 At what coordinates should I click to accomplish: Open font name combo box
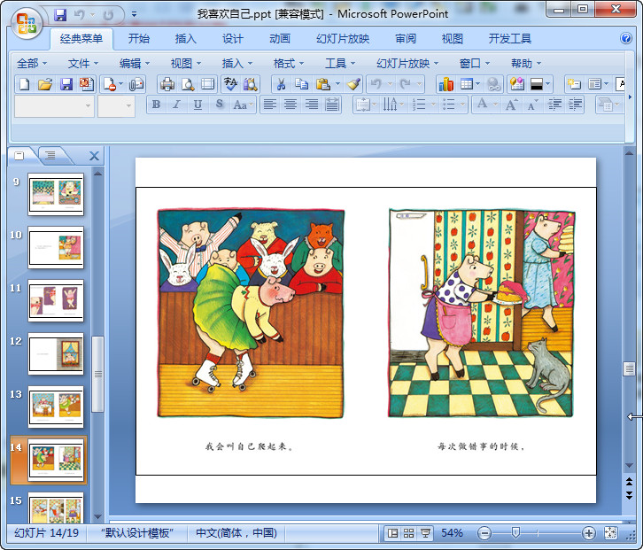coord(54,105)
